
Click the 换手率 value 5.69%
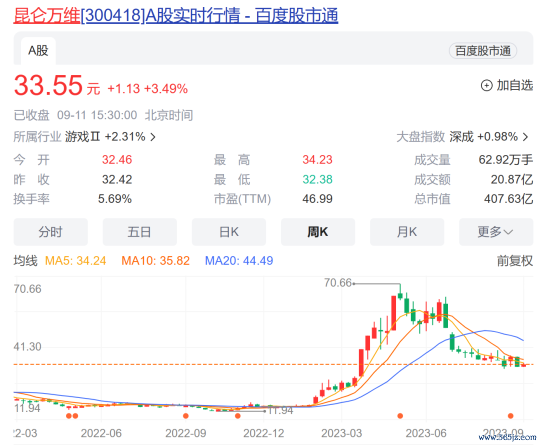click(114, 198)
